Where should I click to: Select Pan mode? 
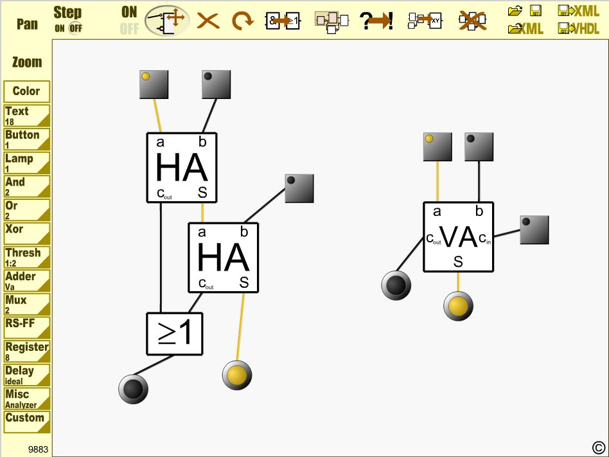(26, 25)
